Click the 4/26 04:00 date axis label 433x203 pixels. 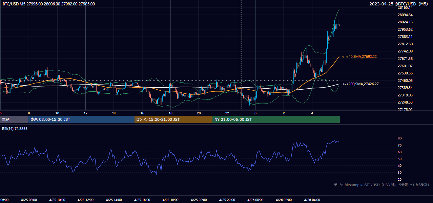pyautogui.click(x=312, y=200)
